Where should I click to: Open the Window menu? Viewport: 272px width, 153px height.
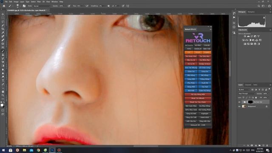point(54,2)
